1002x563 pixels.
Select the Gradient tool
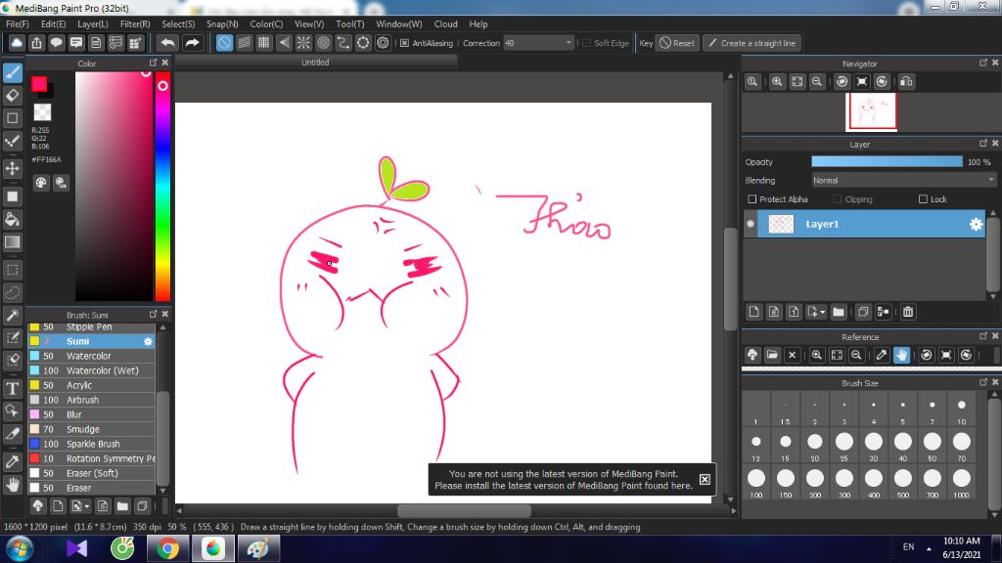(x=13, y=242)
